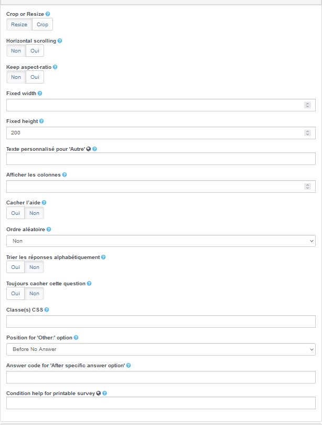Image resolution: width=322 pixels, height=425 pixels.
Task: Open help for Afficher les colonnes
Action: [65, 175]
